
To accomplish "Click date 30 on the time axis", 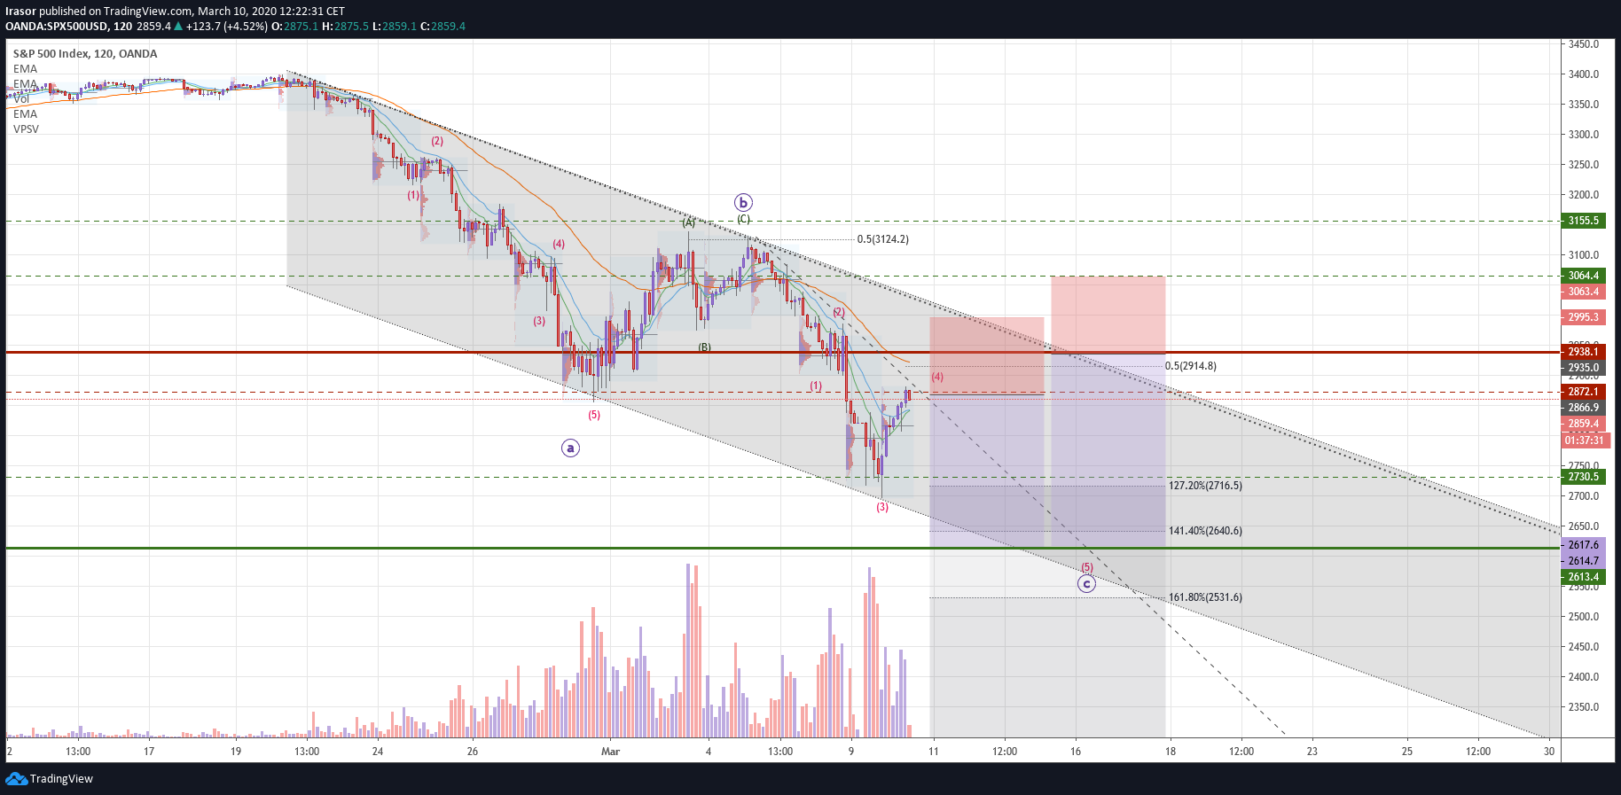I will click(x=1549, y=752).
